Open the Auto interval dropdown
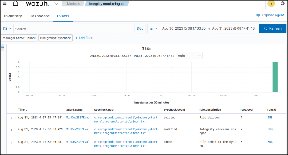The image size is (288, 155). (189, 55)
